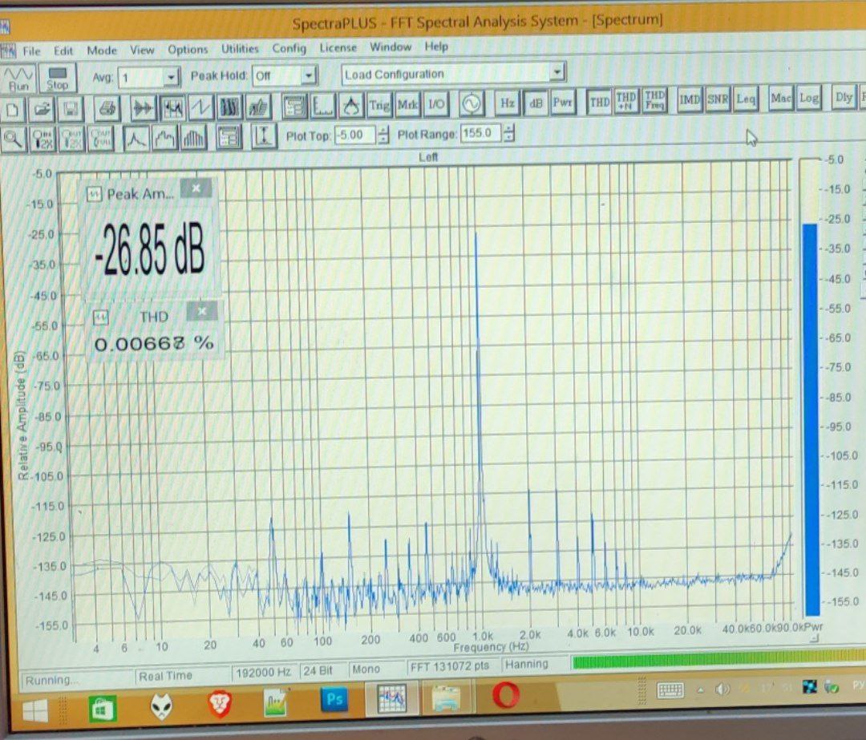Viewport: 866px width, 740px height.
Task: Click the zoom out 2X icon
Action: [71, 139]
